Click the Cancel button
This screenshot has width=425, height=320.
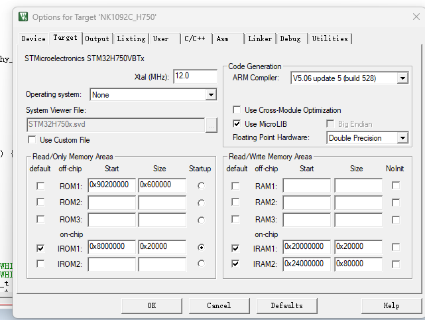219,305
